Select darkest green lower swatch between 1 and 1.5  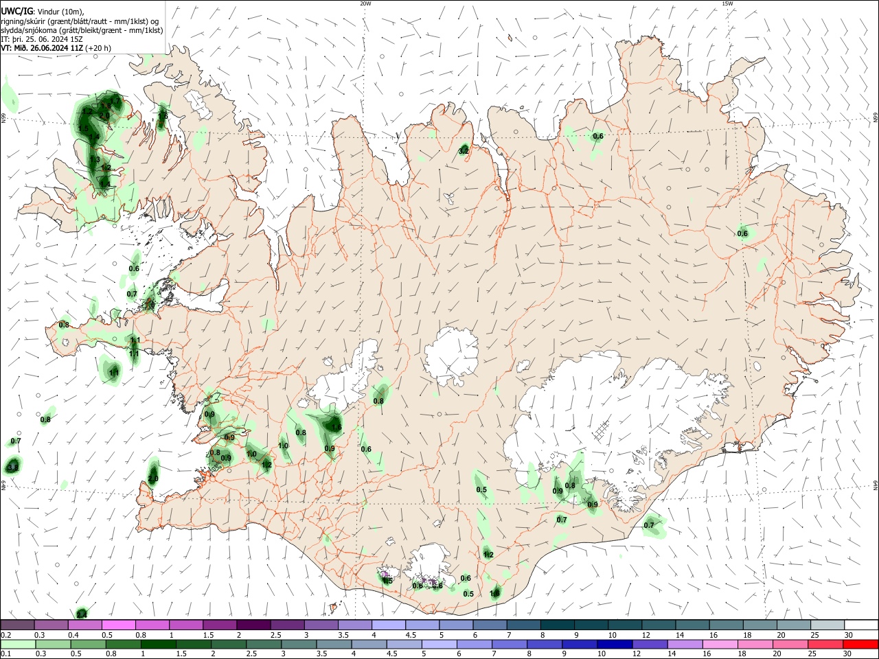[x=158, y=644]
